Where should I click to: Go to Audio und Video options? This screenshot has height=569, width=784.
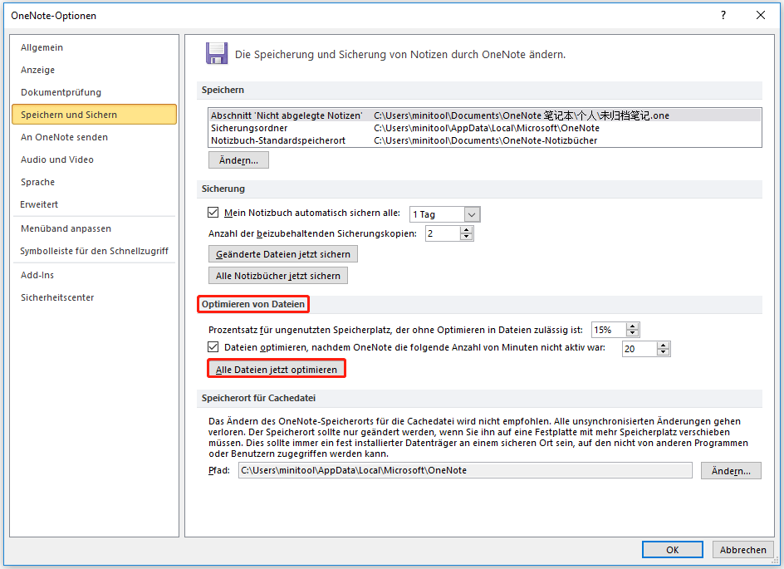[57, 159]
